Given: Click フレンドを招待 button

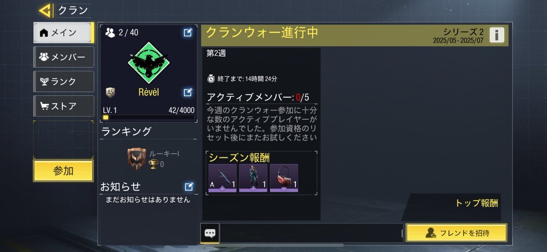Looking at the screenshot, I should click(x=456, y=233).
